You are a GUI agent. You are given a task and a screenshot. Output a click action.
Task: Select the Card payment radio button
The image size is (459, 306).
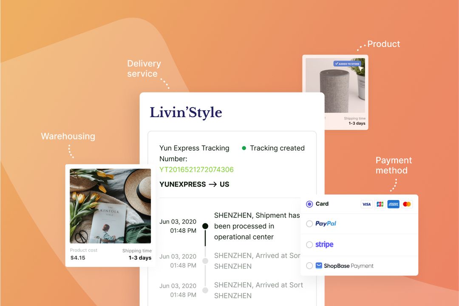(309, 204)
